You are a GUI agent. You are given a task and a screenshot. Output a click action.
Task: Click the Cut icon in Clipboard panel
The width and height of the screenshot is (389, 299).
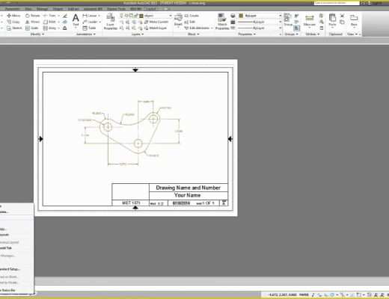coord(343,16)
